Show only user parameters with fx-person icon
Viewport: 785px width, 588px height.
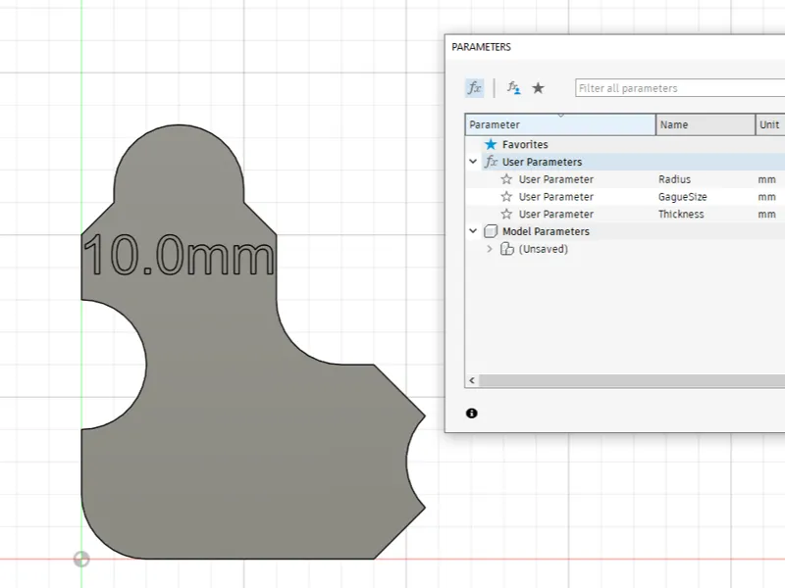click(x=513, y=88)
